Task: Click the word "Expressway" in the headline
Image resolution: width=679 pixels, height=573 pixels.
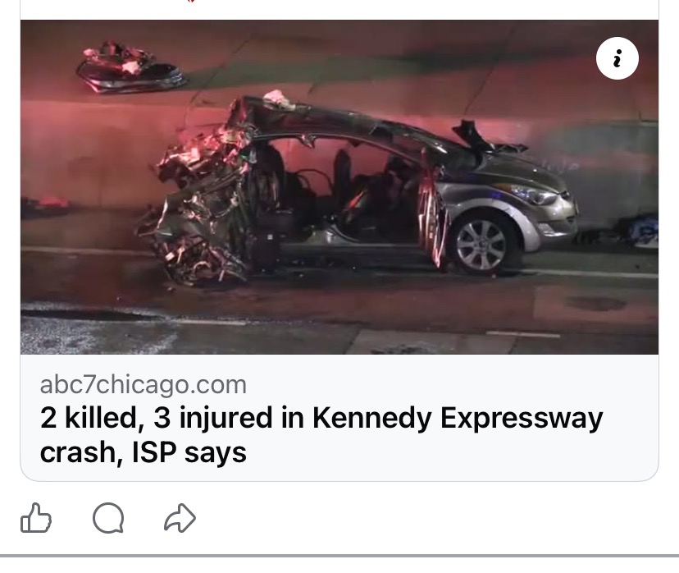Action: click(x=522, y=419)
